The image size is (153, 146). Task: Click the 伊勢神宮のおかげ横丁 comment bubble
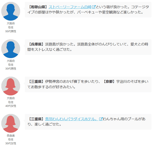coord(88,84)
